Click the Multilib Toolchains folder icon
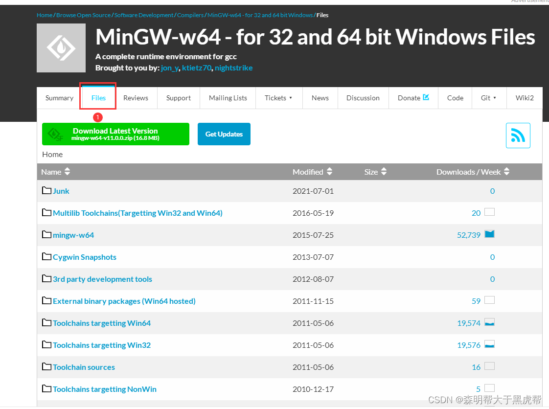Viewport: 549px width, 409px height. pos(46,212)
